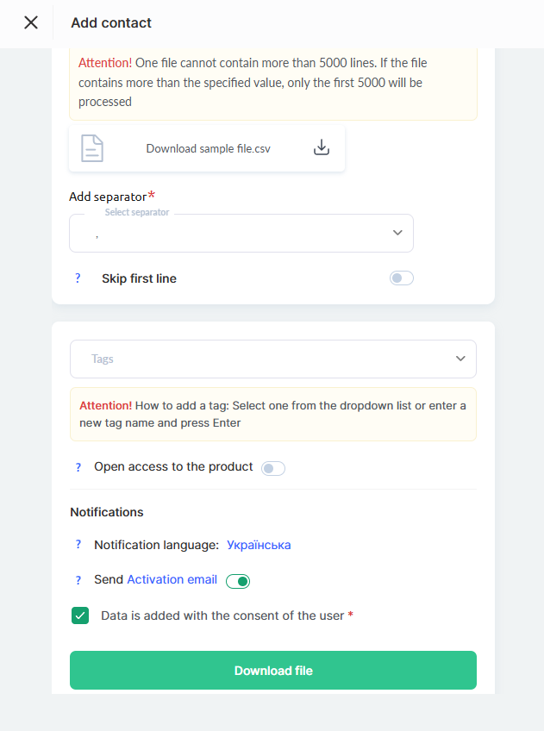544x731 pixels.
Task: Toggle Open access to the product switch
Action: pyautogui.click(x=273, y=468)
